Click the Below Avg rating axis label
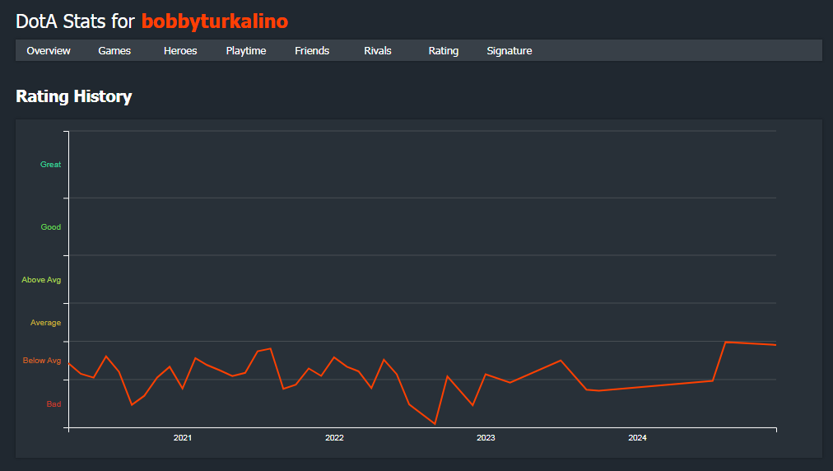Viewport: 833px width, 471px height. [x=42, y=361]
